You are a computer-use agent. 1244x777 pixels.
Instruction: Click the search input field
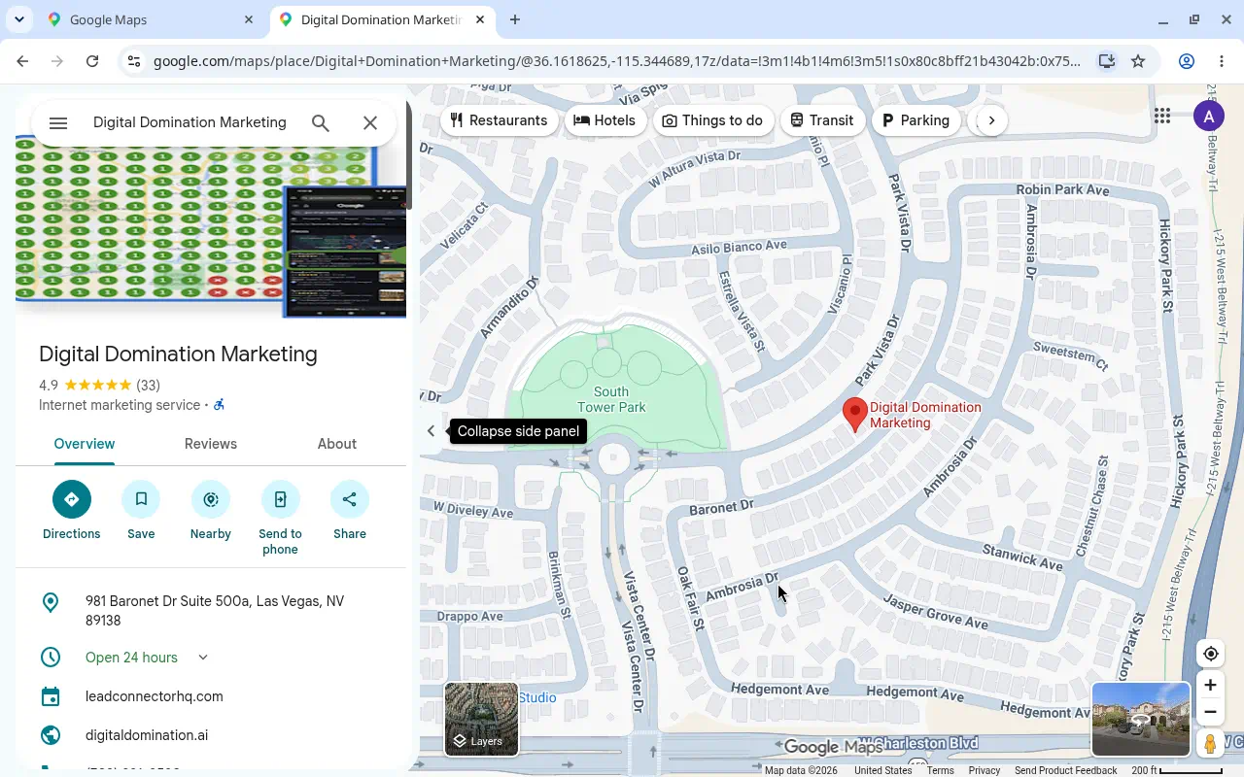pos(190,122)
